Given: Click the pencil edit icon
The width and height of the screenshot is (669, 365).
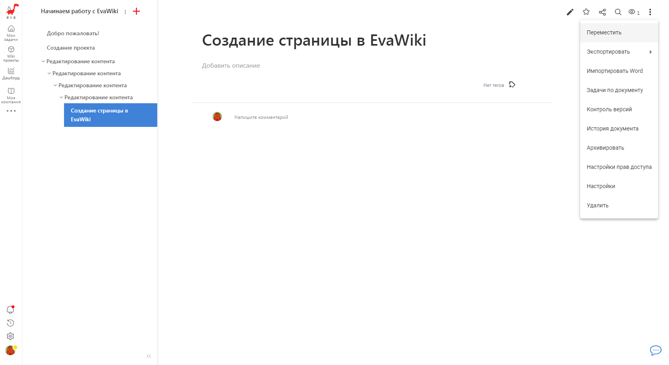Looking at the screenshot, I should coord(570,12).
